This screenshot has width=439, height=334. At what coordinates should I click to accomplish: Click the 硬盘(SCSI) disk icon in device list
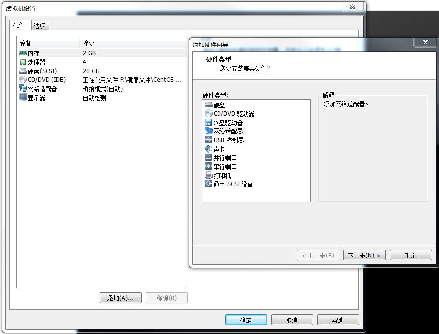click(x=23, y=71)
